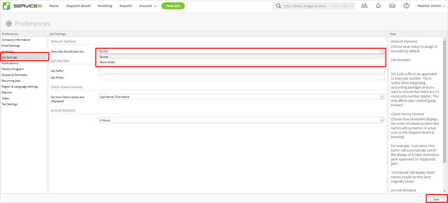
Task: Open the Account dropdown menu
Action: pyautogui.click(x=148, y=6)
